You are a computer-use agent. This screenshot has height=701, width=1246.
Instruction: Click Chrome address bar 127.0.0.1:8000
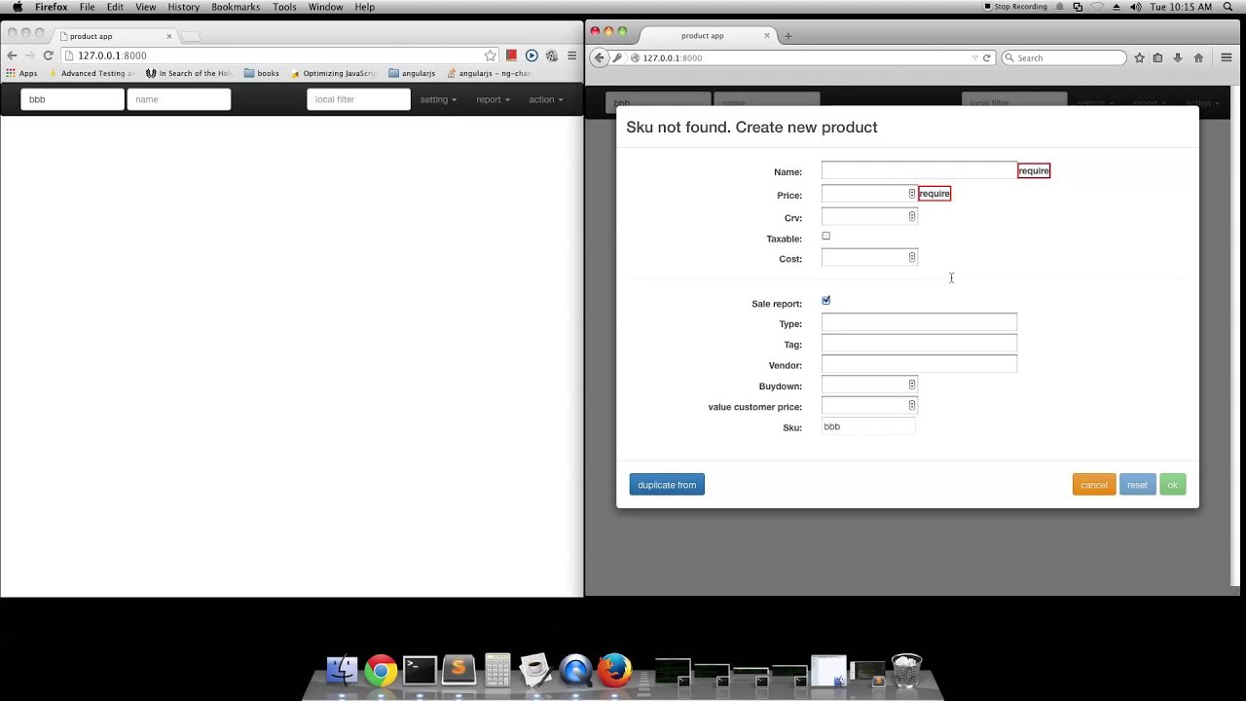[277, 55]
